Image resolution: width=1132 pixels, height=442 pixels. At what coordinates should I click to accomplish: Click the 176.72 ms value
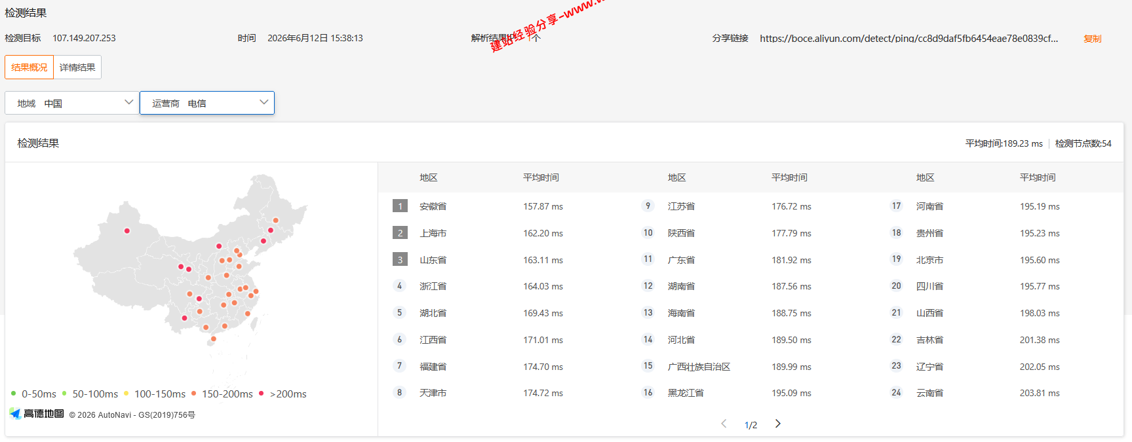click(791, 206)
